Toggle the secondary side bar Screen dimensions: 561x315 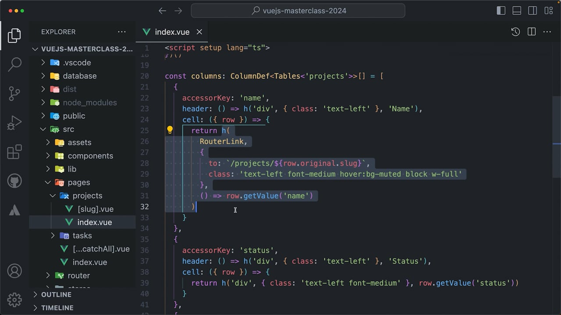[x=533, y=10]
